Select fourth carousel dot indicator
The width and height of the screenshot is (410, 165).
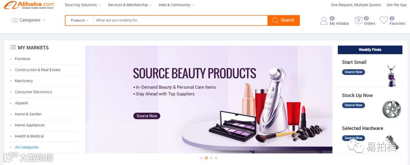(216, 158)
